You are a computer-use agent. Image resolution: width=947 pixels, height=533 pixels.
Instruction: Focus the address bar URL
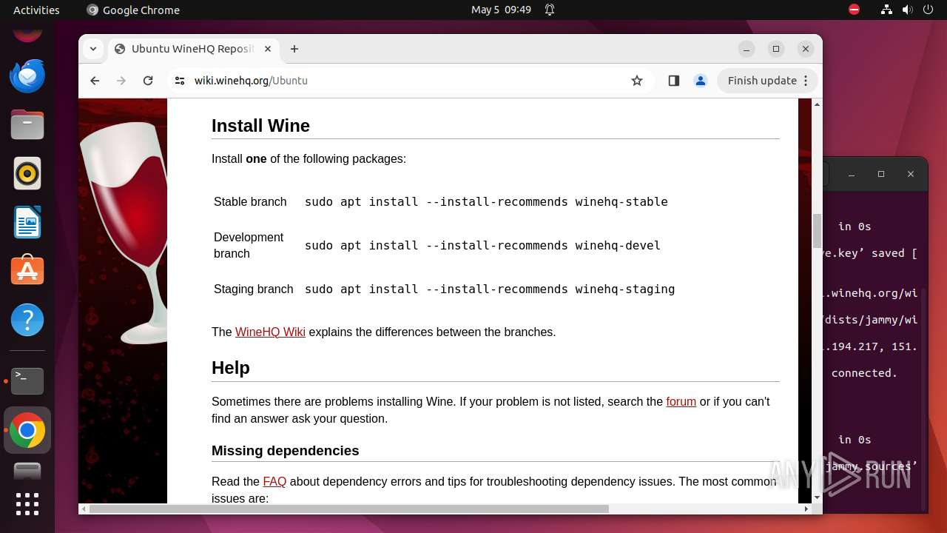(x=251, y=81)
